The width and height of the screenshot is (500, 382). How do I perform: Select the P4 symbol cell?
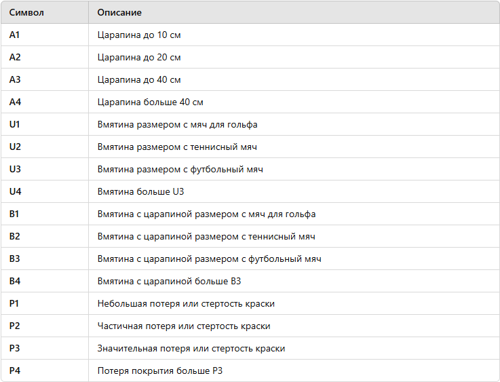point(45,370)
